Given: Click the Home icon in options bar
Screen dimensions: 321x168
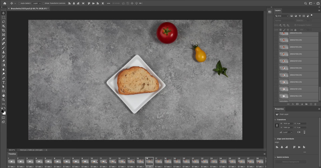Looking at the screenshot, I should (5, 3).
